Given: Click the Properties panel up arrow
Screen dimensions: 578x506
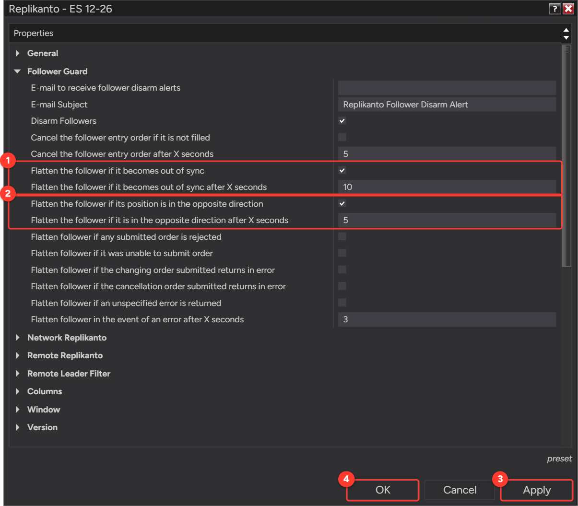Looking at the screenshot, I should (x=566, y=30).
